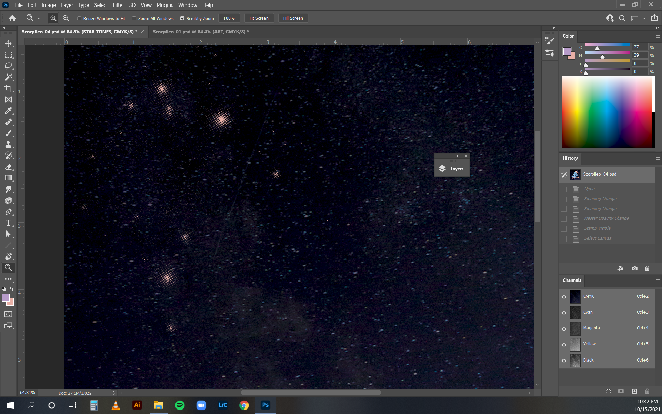This screenshot has width=662, height=414.
Task: Click the Zoom Out magnifier option
Action: pyautogui.click(x=66, y=18)
